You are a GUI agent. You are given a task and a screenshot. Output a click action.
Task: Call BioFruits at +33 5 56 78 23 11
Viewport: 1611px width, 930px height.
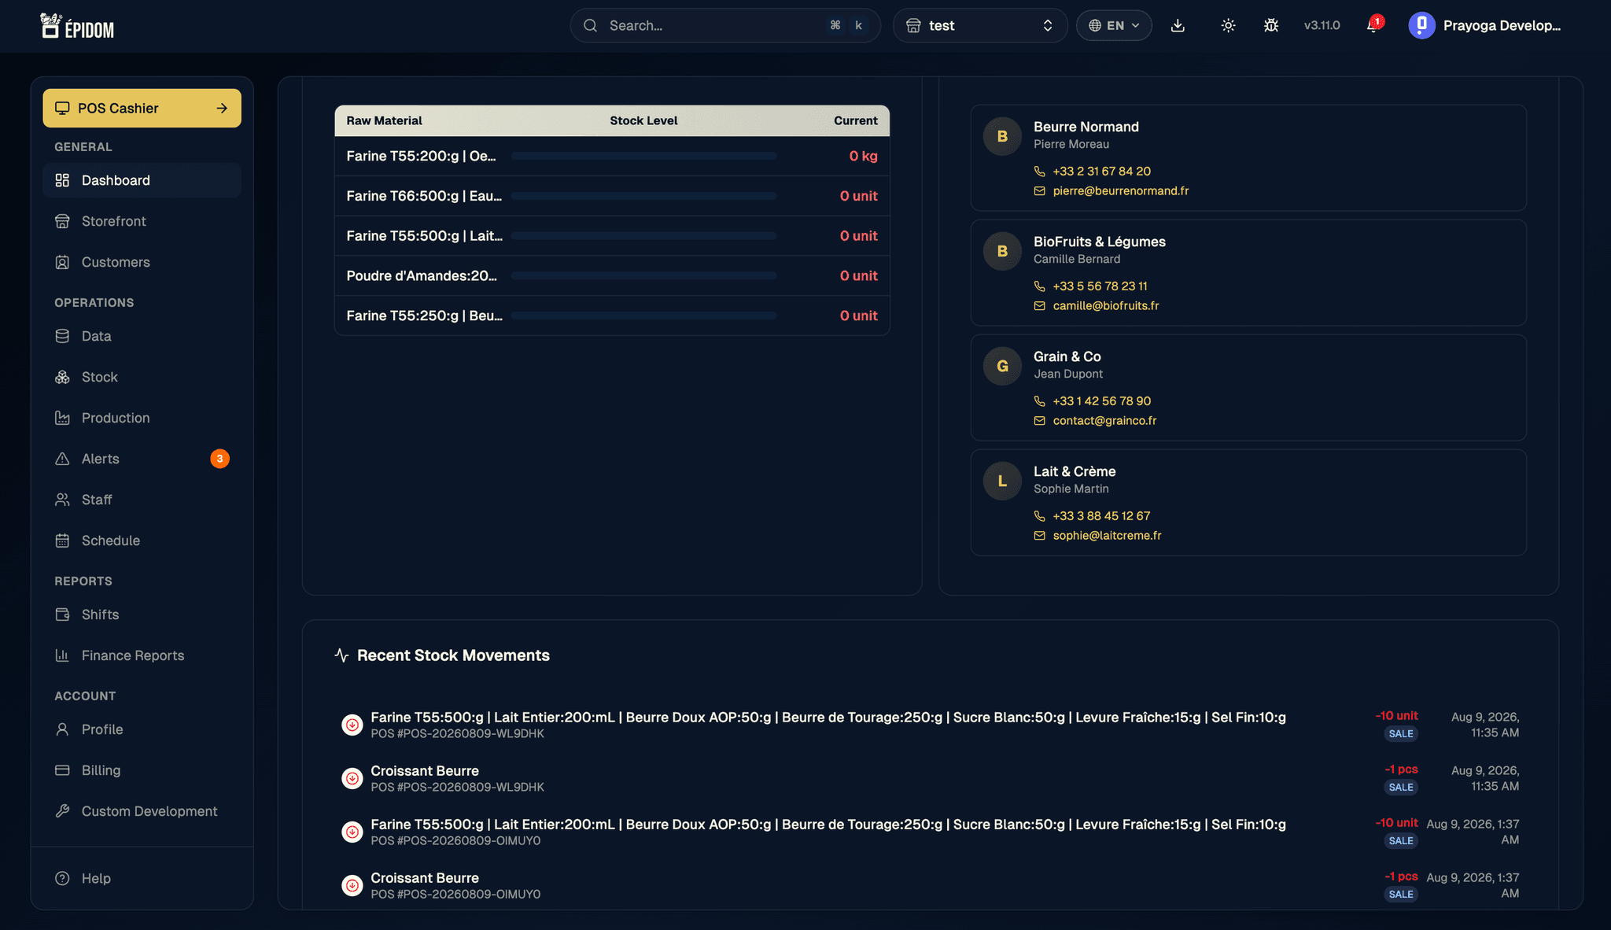(x=1100, y=286)
